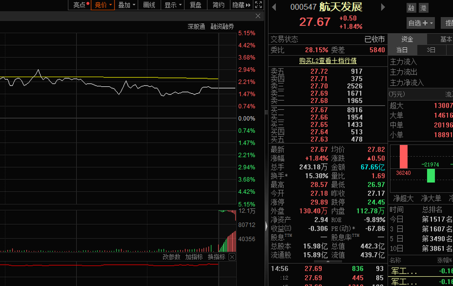Switch to the 资金 tab
The height and width of the screenshot is (286, 453).
407,39
